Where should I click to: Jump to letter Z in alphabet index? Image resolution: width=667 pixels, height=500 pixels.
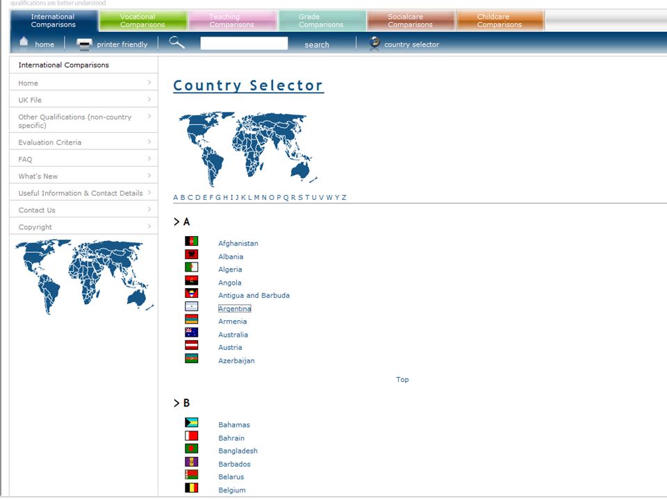tap(344, 197)
